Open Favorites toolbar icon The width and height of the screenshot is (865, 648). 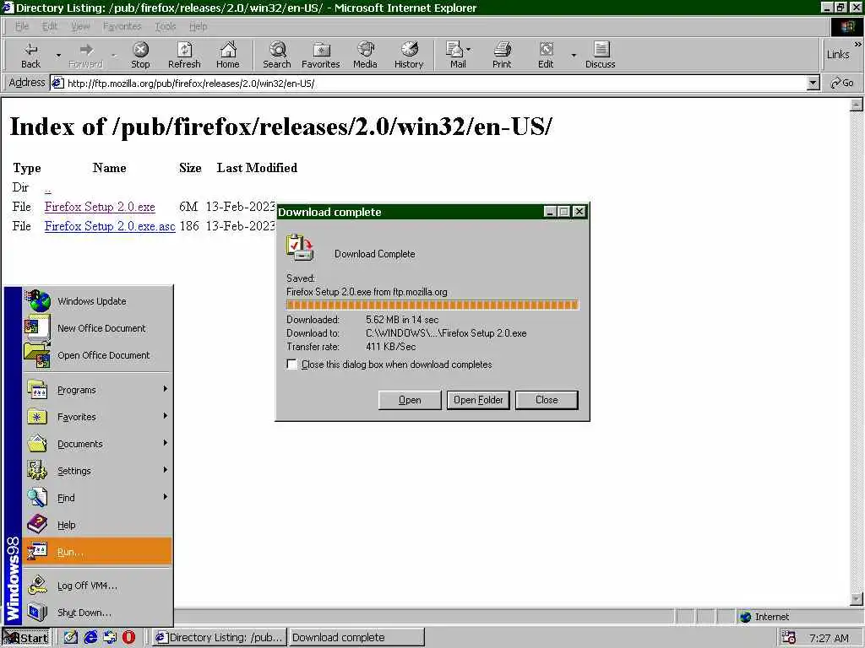[x=320, y=55]
